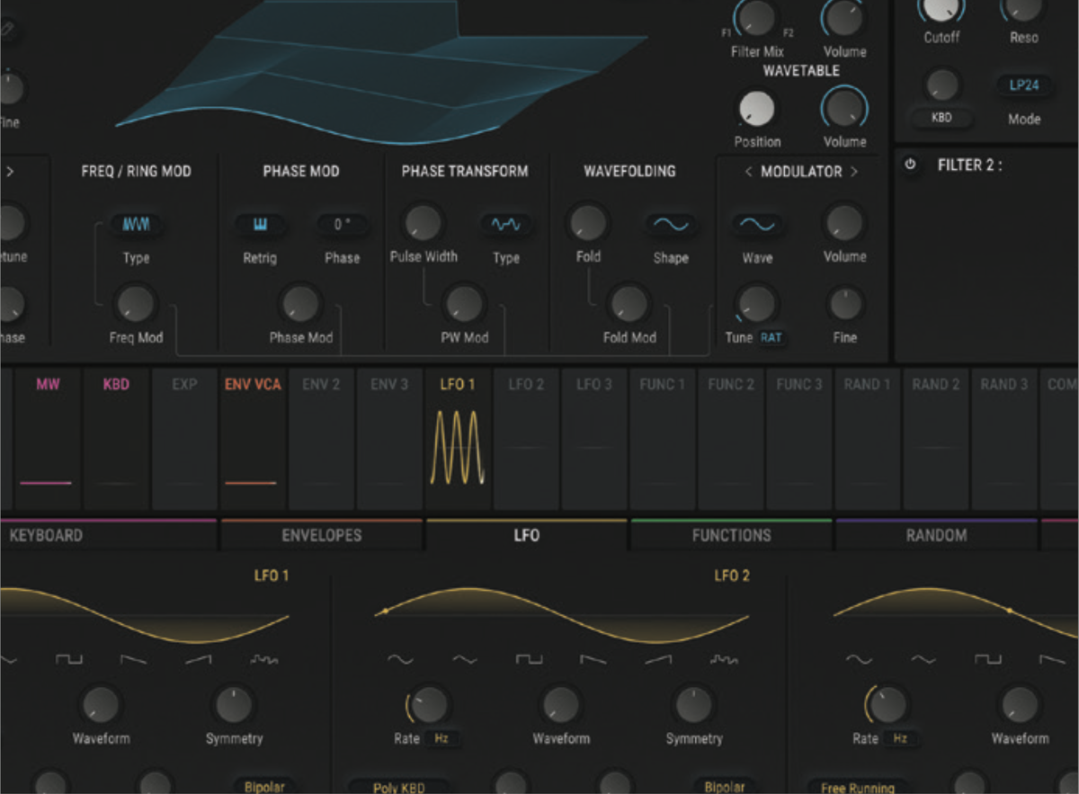
Task: Click the sine Shape icon in the Wavefolding section
Action: 670,226
